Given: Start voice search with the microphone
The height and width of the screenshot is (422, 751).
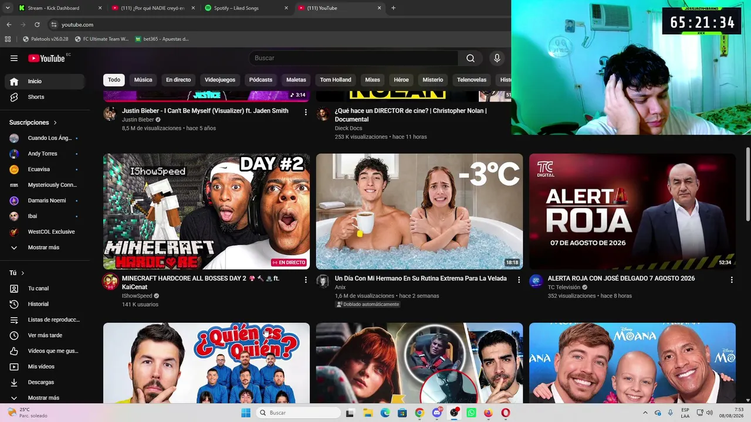Looking at the screenshot, I should tap(497, 58).
